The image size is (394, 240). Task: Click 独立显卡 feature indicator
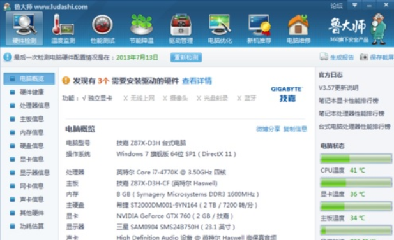[97, 99]
